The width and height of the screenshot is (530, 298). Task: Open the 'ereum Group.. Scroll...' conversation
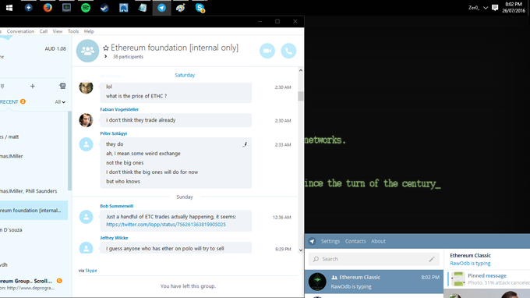34,284
